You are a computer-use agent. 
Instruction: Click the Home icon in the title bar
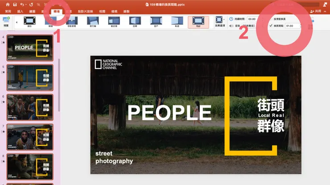(8, 4)
